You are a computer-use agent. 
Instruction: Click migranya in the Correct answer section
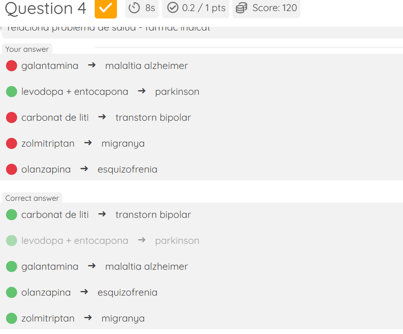tap(123, 318)
